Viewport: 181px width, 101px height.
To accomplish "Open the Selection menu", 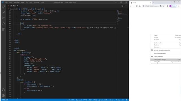I will 16,2.
